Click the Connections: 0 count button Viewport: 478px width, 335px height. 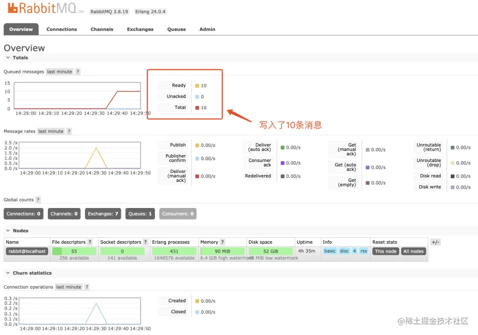point(23,214)
